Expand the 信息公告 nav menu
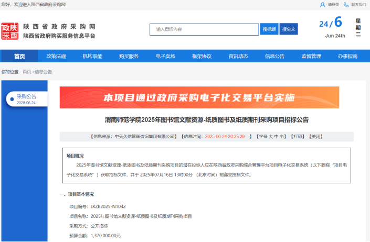 tap(274, 56)
